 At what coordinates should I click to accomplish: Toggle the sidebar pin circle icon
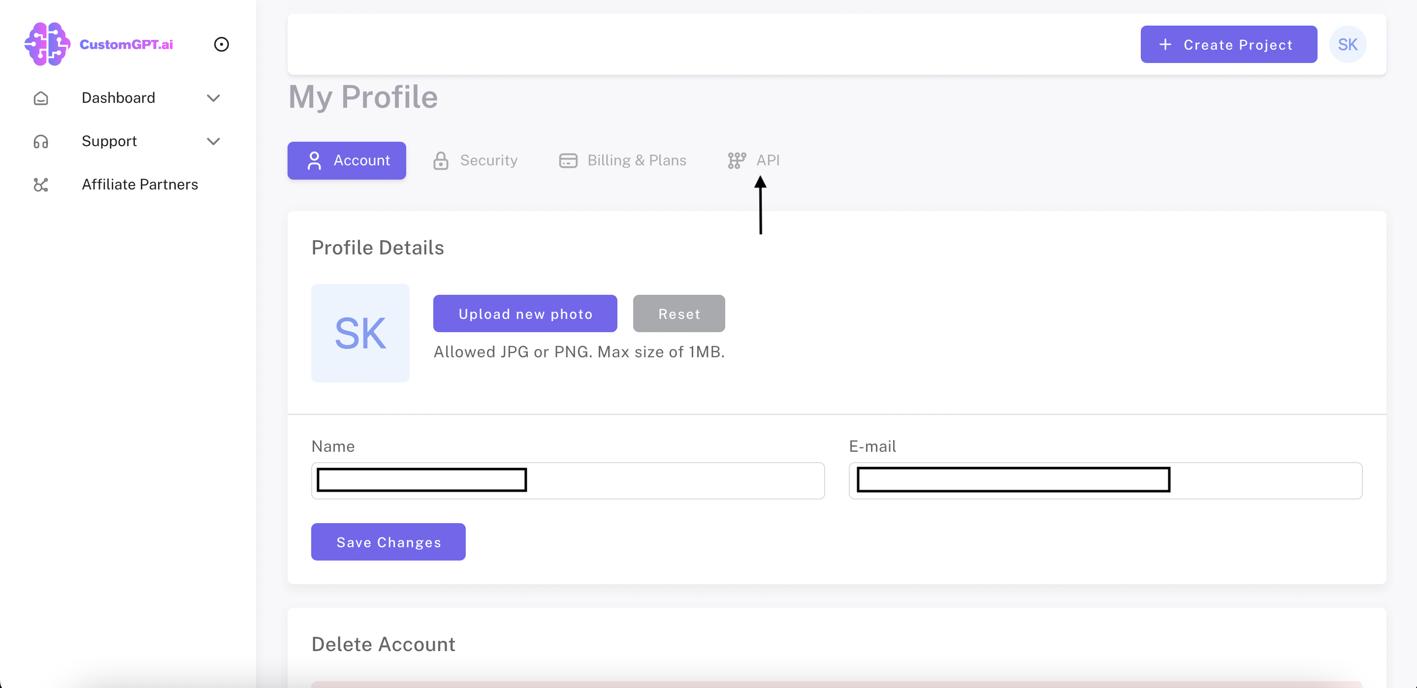click(x=221, y=44)
